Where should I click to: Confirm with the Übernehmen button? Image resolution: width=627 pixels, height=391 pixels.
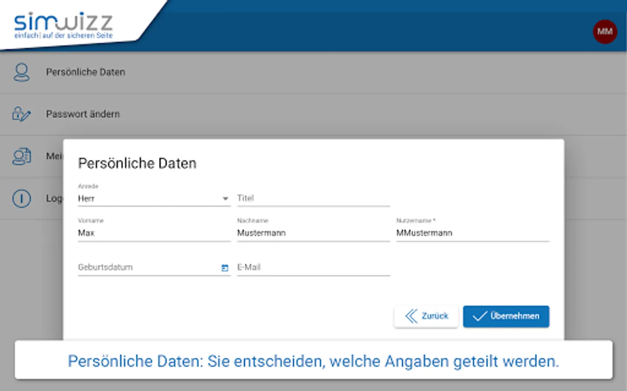(x=506, y=316)
